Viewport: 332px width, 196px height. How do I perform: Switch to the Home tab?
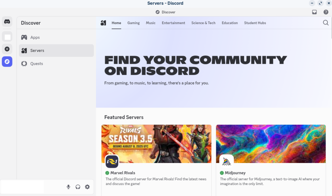[x=116, y=23]
